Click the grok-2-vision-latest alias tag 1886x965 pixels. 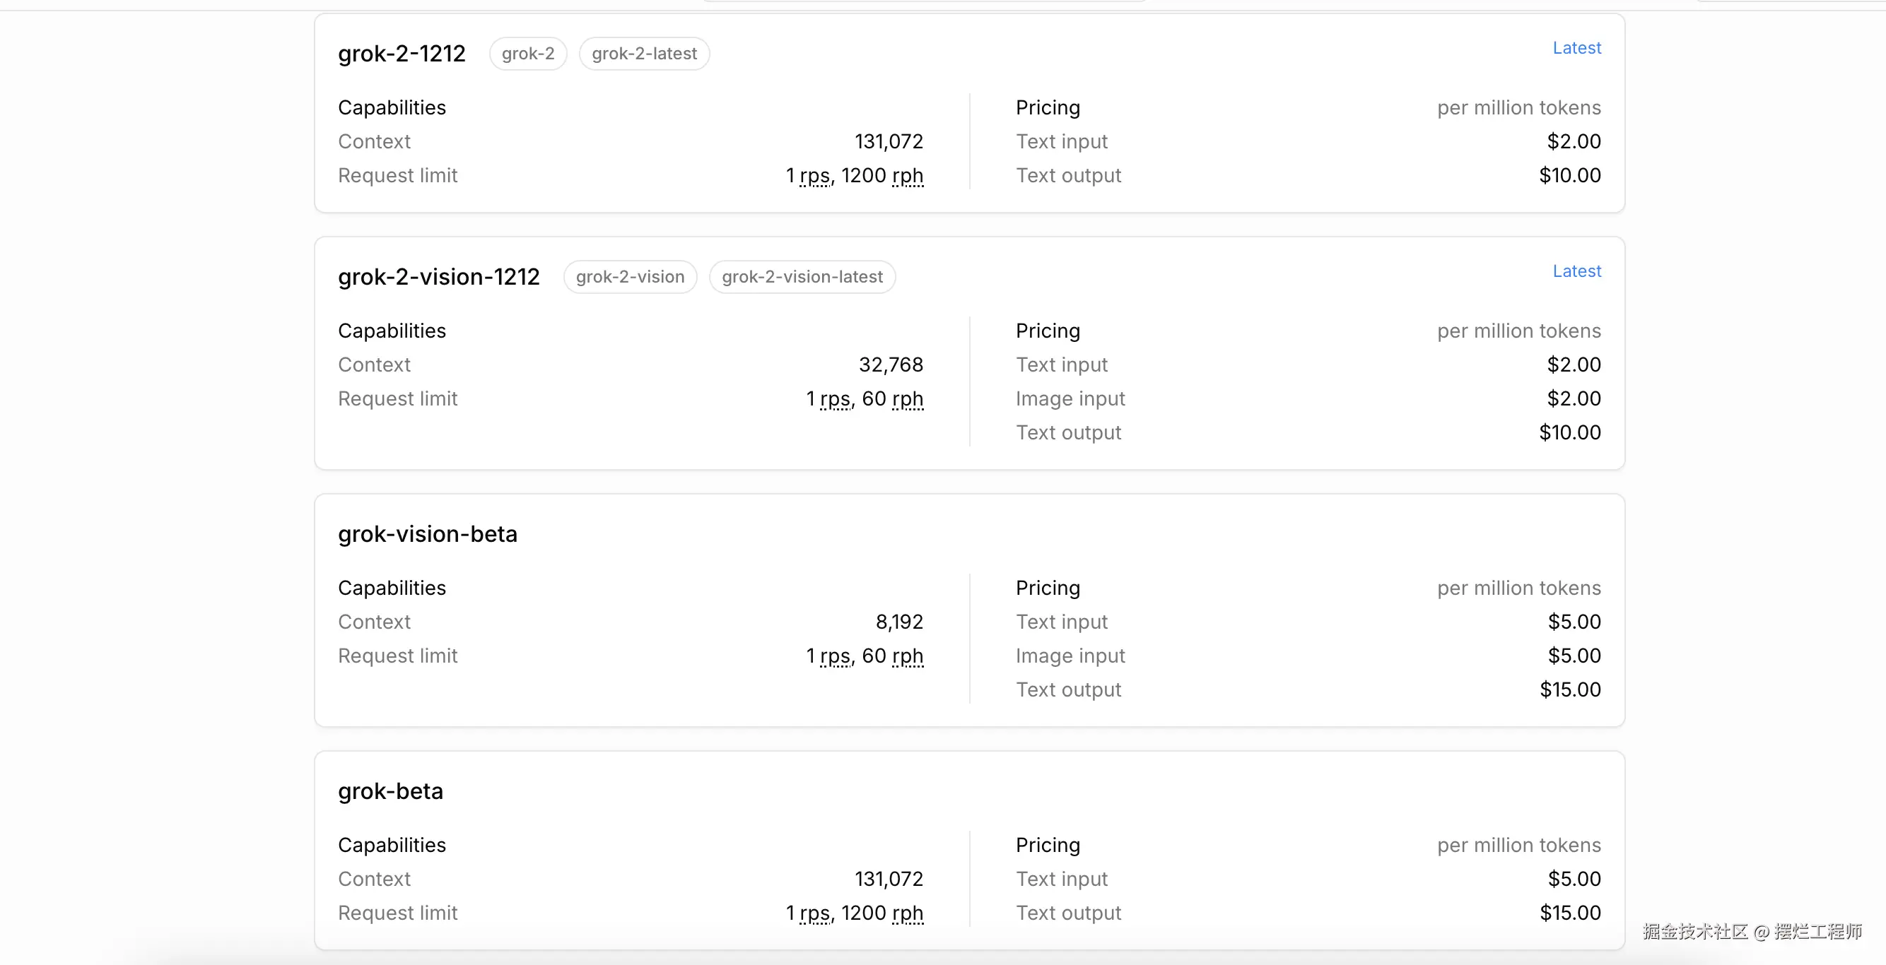pyautogui.click(x=802, y=278)
